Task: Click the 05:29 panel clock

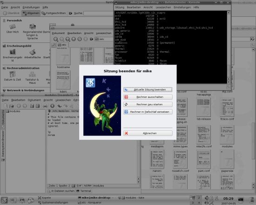Action: point(228,199)
